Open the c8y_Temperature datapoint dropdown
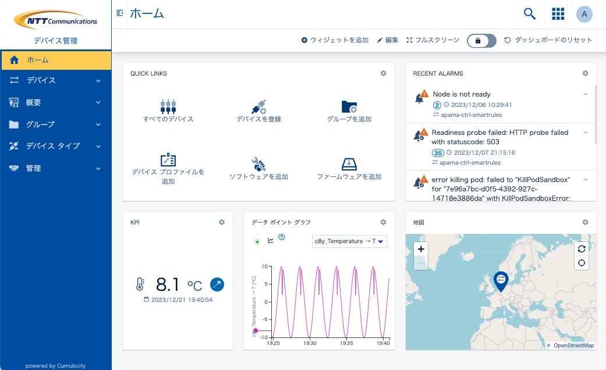This screenshot has height=370, width=606. point(349,241)
